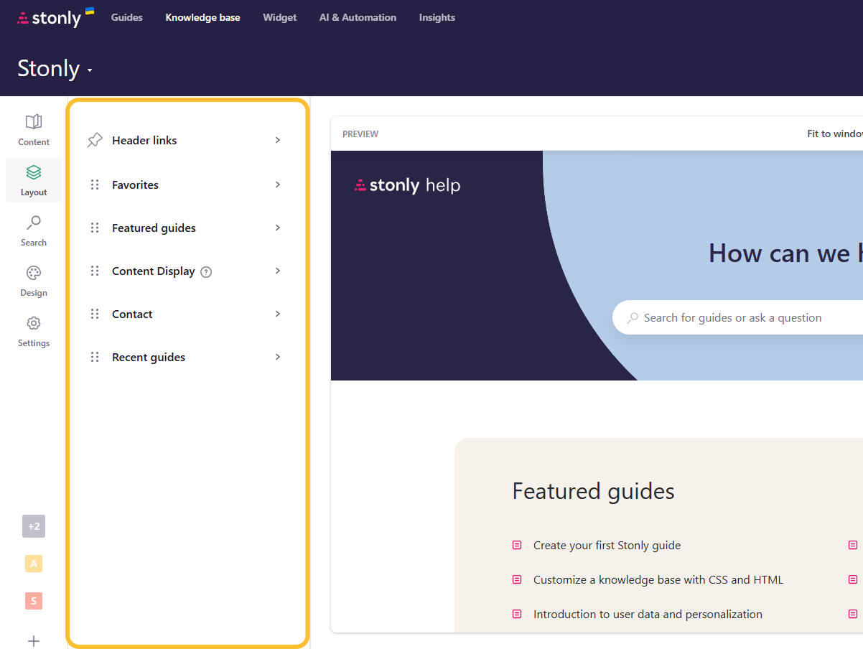Viewport: 863px width, 649px height.
Task: Click the help icon next to Content Display
Action: tap(206, 271)
